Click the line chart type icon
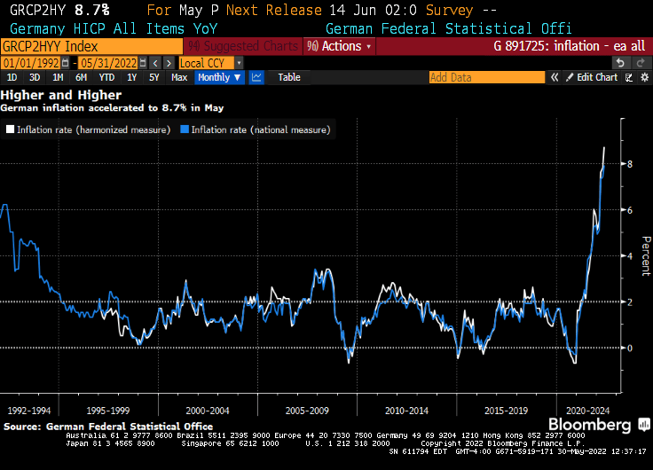653x470 pixels. [256, 78]
